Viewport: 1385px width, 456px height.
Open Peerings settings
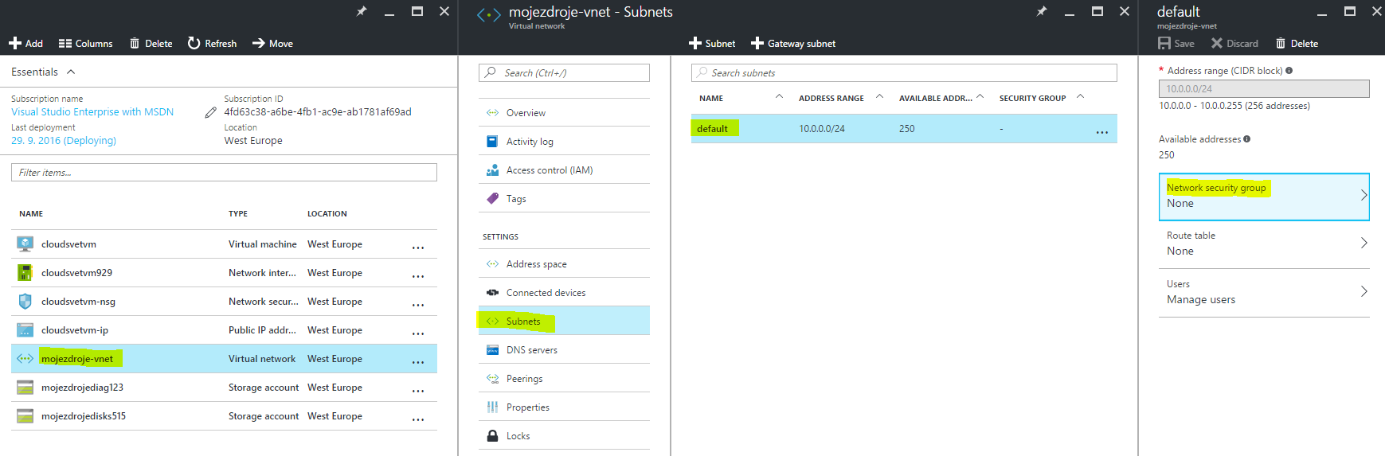[564, 379]
